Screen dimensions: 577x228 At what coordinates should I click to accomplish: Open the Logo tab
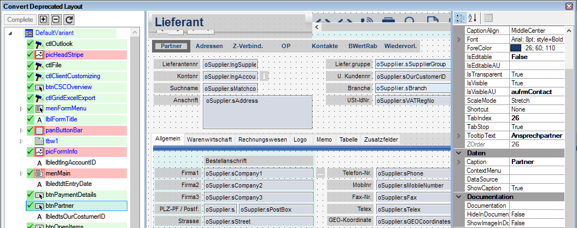(300, 139)
